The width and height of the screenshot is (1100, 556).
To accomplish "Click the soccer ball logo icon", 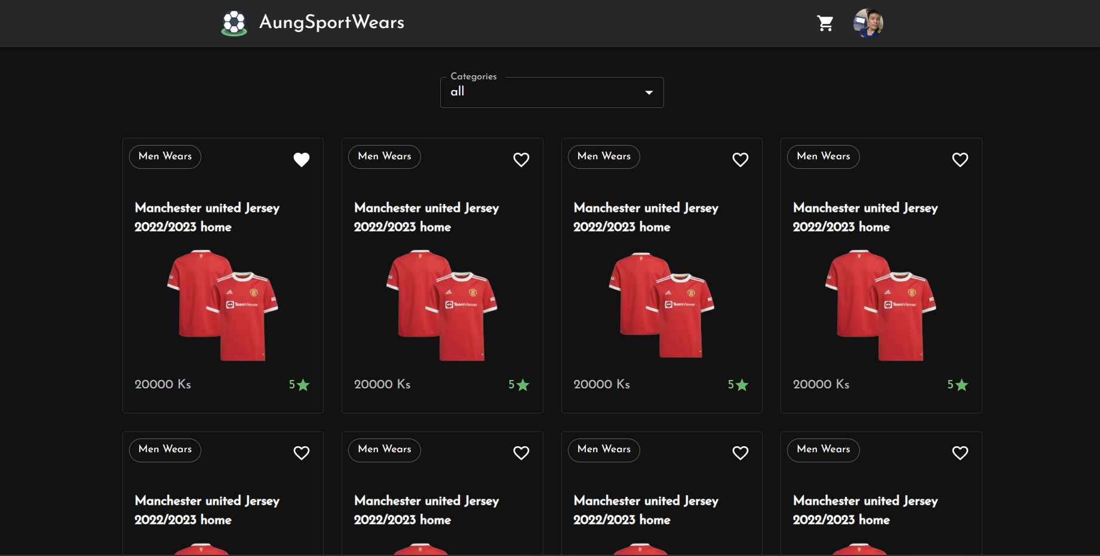I will click(x=234, y=23).
